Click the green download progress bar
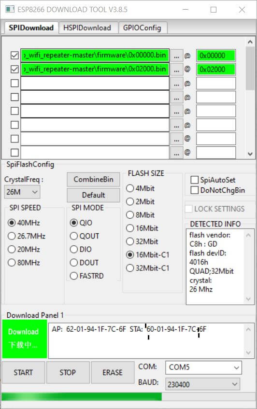 [x=82, y=397]
